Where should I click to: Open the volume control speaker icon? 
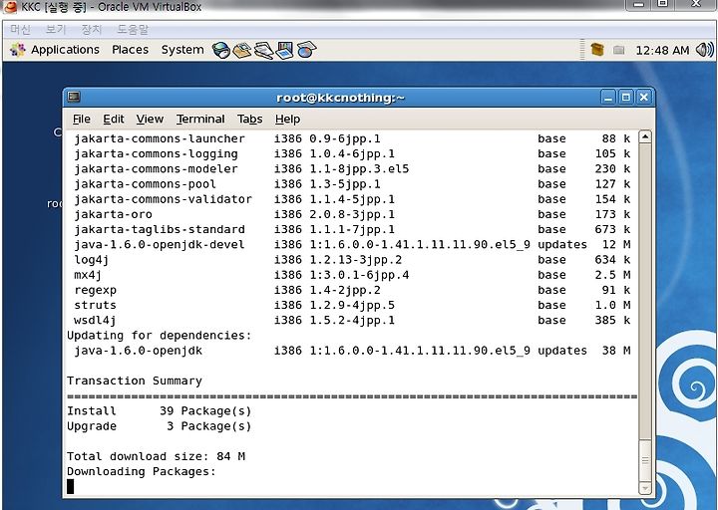tap(704, 50)
